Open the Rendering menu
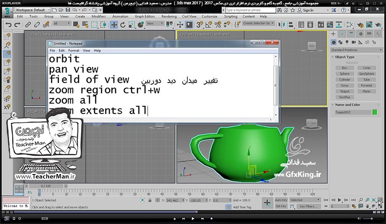Screen dimensions: 386x224 (x=169, y=16)
